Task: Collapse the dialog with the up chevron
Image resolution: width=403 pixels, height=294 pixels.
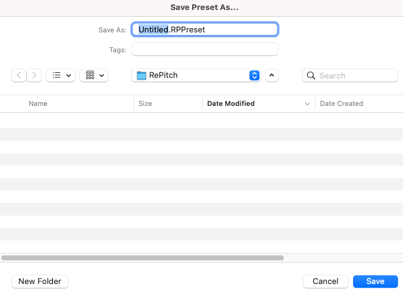Action: pos(272,75)
